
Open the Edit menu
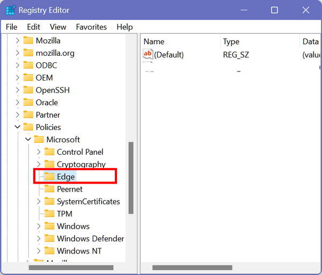[33, 27]
